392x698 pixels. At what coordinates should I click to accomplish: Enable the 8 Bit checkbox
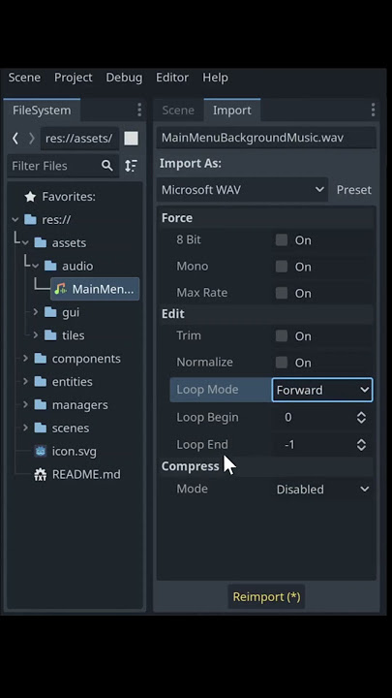[282, 240]
